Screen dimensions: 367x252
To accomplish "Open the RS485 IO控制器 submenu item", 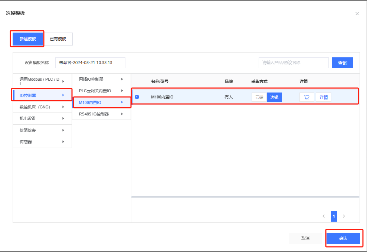I will pos(101,114).
